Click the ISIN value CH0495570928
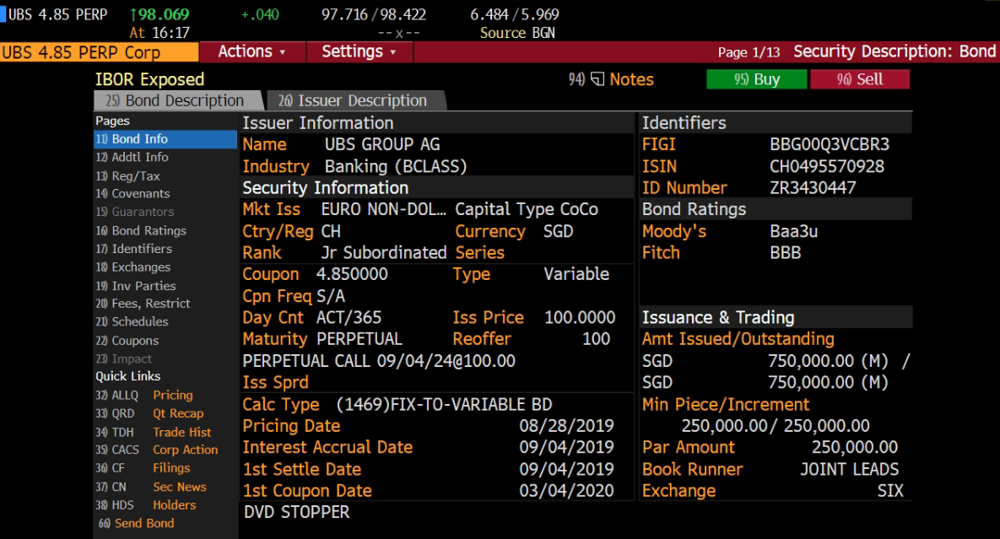This screenshot has width=1000, height=539. (x=826, y=166)
